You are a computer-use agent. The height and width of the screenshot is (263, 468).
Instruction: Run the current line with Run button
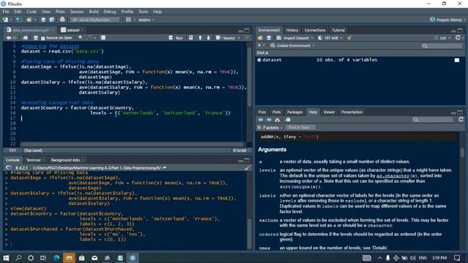pos(175,38)
